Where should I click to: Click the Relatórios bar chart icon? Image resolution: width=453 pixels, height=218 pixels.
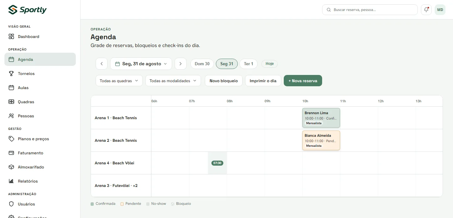pyautogui.click(x=11, y=181)
